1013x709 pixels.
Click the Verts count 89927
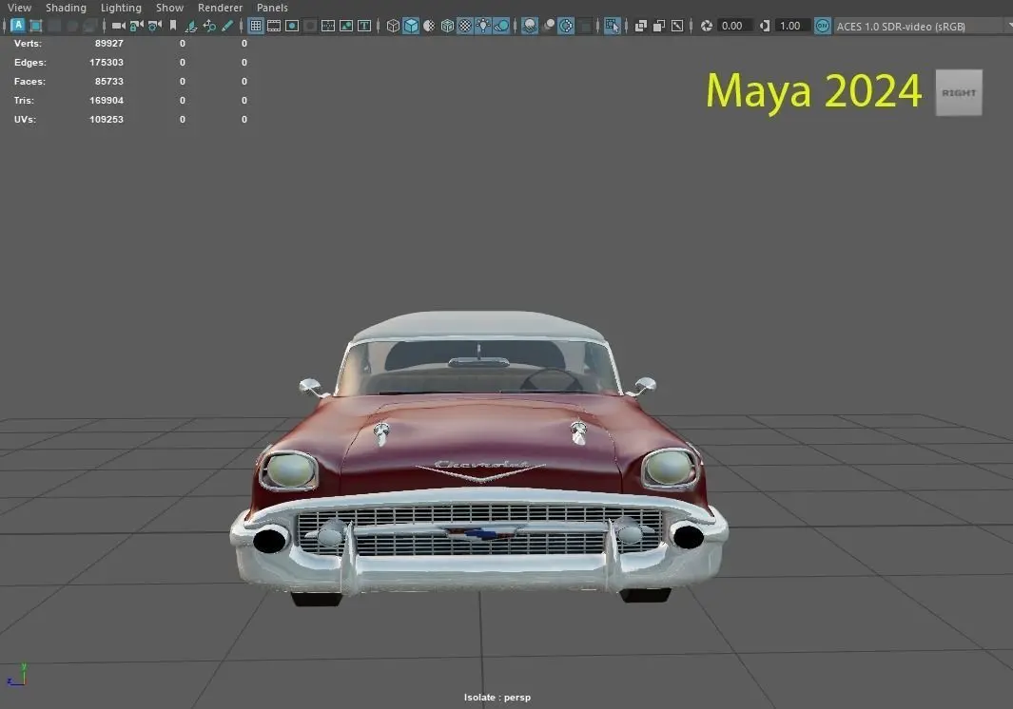tap(109, 44)
